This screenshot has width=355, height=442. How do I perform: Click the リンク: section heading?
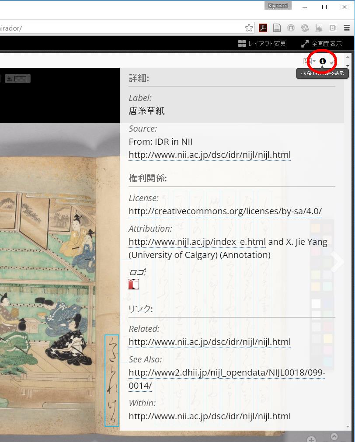point(140,309)
